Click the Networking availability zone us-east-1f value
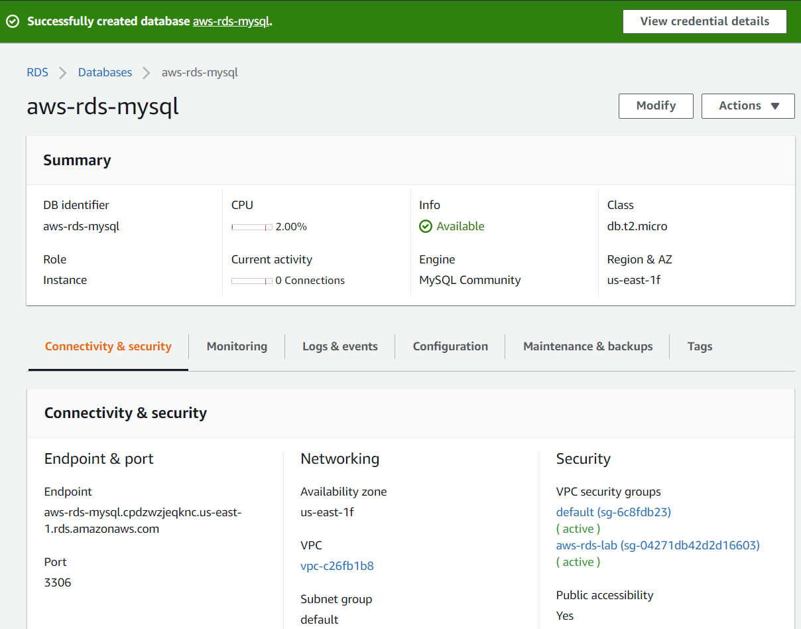Screen dimensions: 801x629 [x=327, y=512]
